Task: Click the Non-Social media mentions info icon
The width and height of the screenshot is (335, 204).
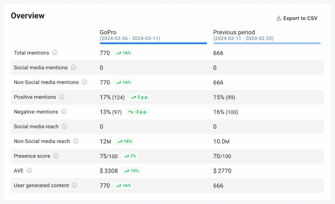Action: [85, 82]
